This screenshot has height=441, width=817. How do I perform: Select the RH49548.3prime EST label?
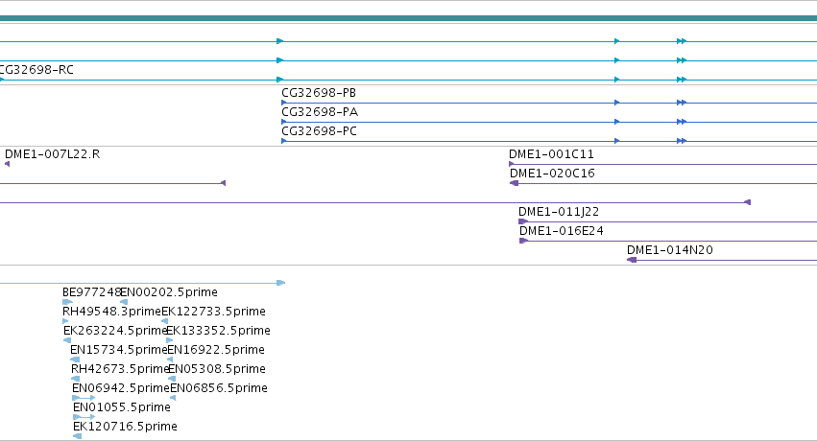[x=111, y=312]
